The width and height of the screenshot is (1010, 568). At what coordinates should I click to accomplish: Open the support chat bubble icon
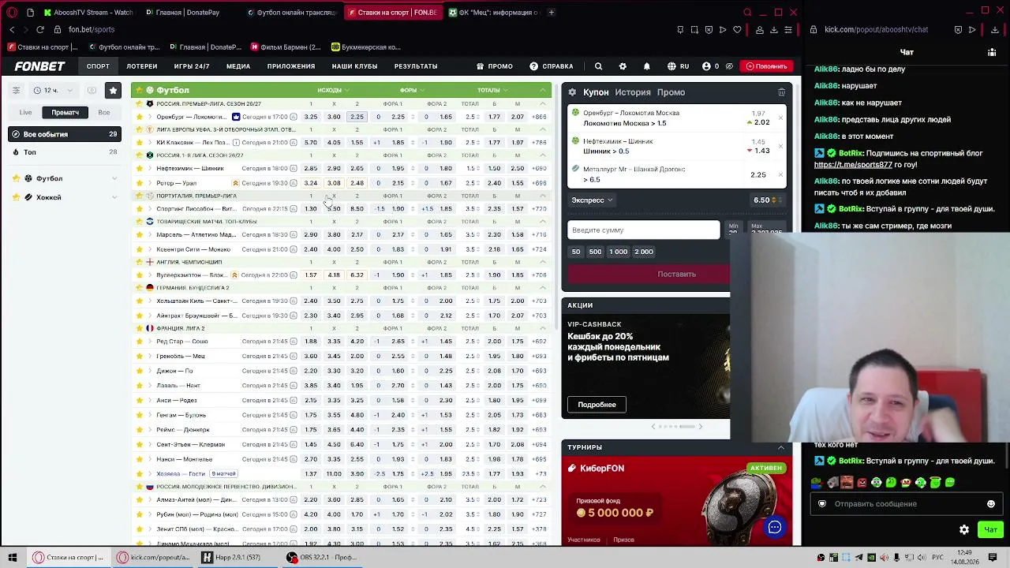pos(775,527)
